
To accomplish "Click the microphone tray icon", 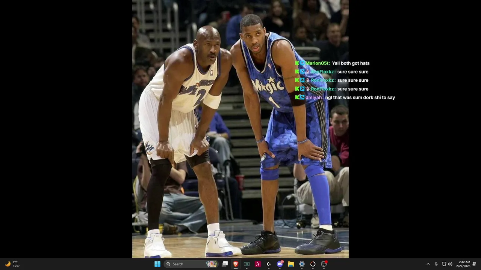I will coord(436,264).
